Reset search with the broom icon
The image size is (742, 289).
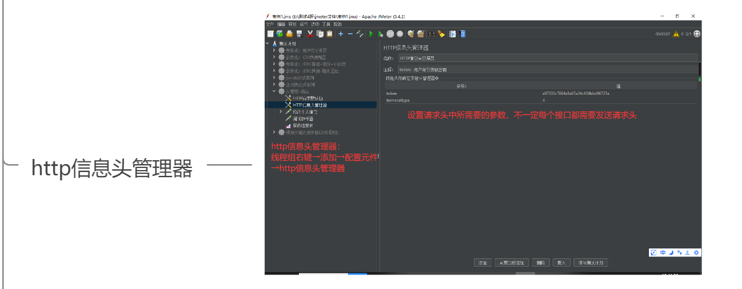pyautogui.click(x=442, y=34)
